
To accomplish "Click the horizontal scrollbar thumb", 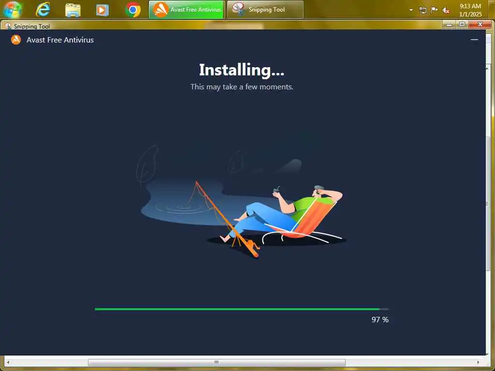I will pyautogui.click(x=217, y=362).
